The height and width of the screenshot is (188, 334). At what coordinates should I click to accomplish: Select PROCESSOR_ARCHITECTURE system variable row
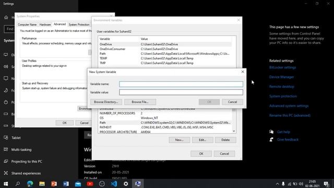[x=165, y=132]
